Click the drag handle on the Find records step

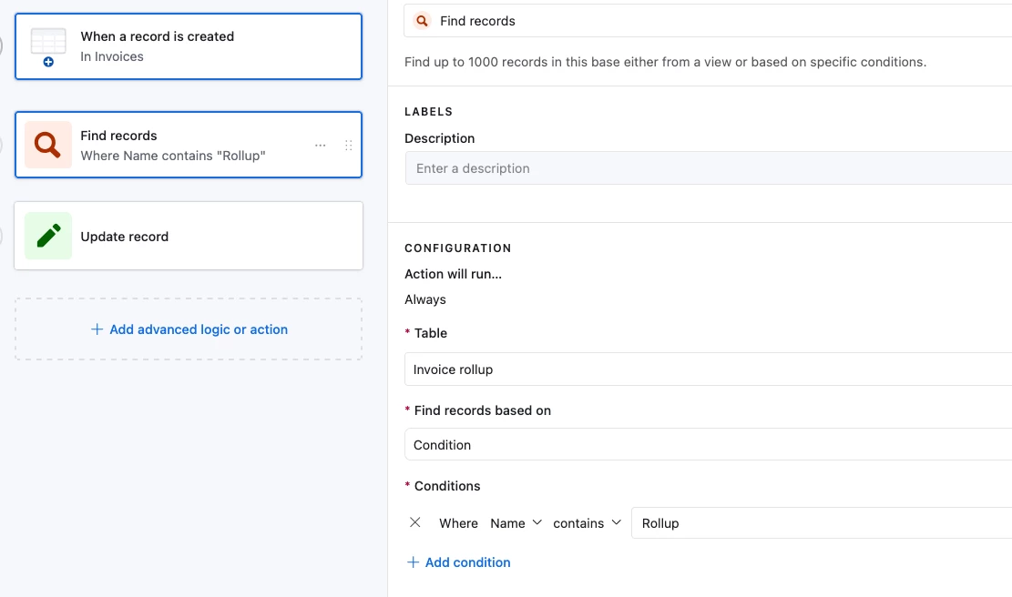pyautogui.click(x=348, y=146)
